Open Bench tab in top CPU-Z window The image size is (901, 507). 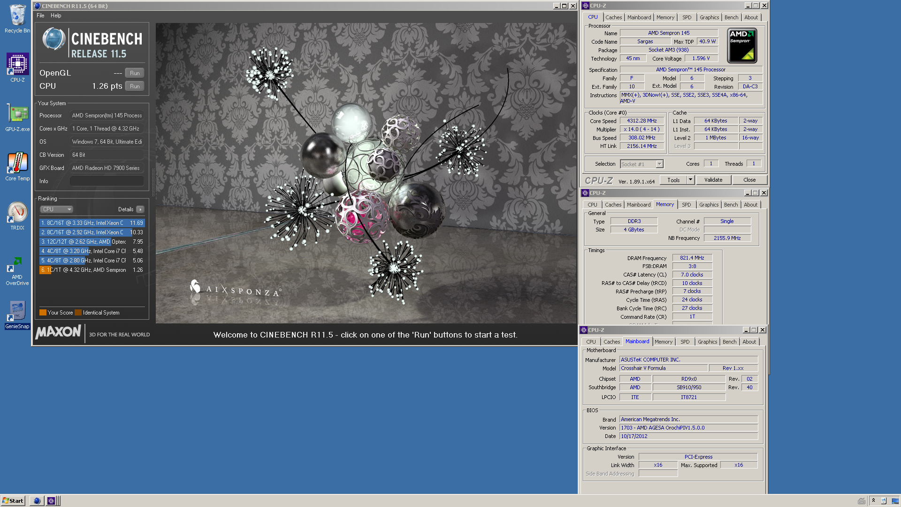[731, 17]
